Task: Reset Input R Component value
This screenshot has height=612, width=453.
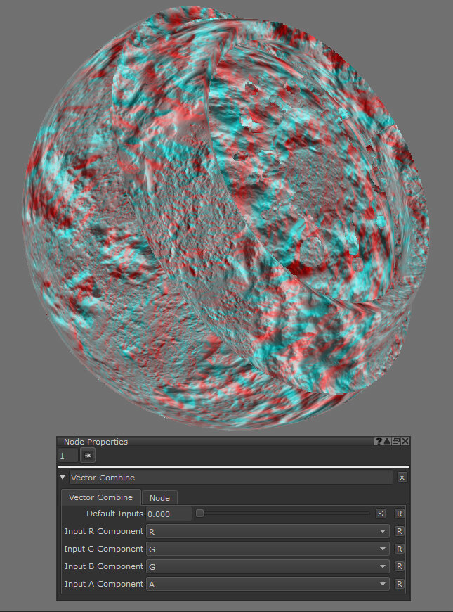Action: pos(399,531)
